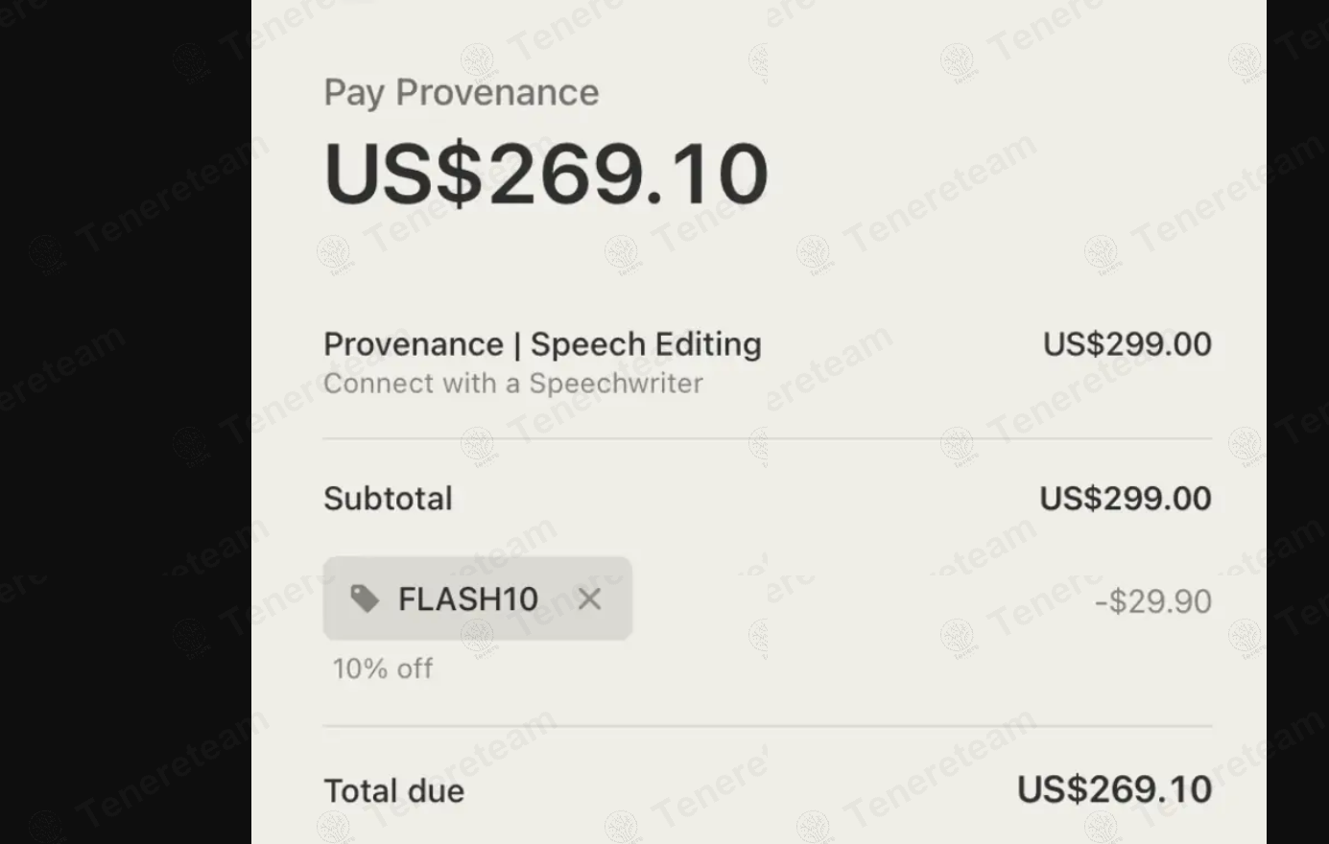Image resolution: width=1329 pixels, height=844 pixels.
Task: Click the watermark emblem overlapping FLASH10 chip bottom
Action: coord(477,634)
